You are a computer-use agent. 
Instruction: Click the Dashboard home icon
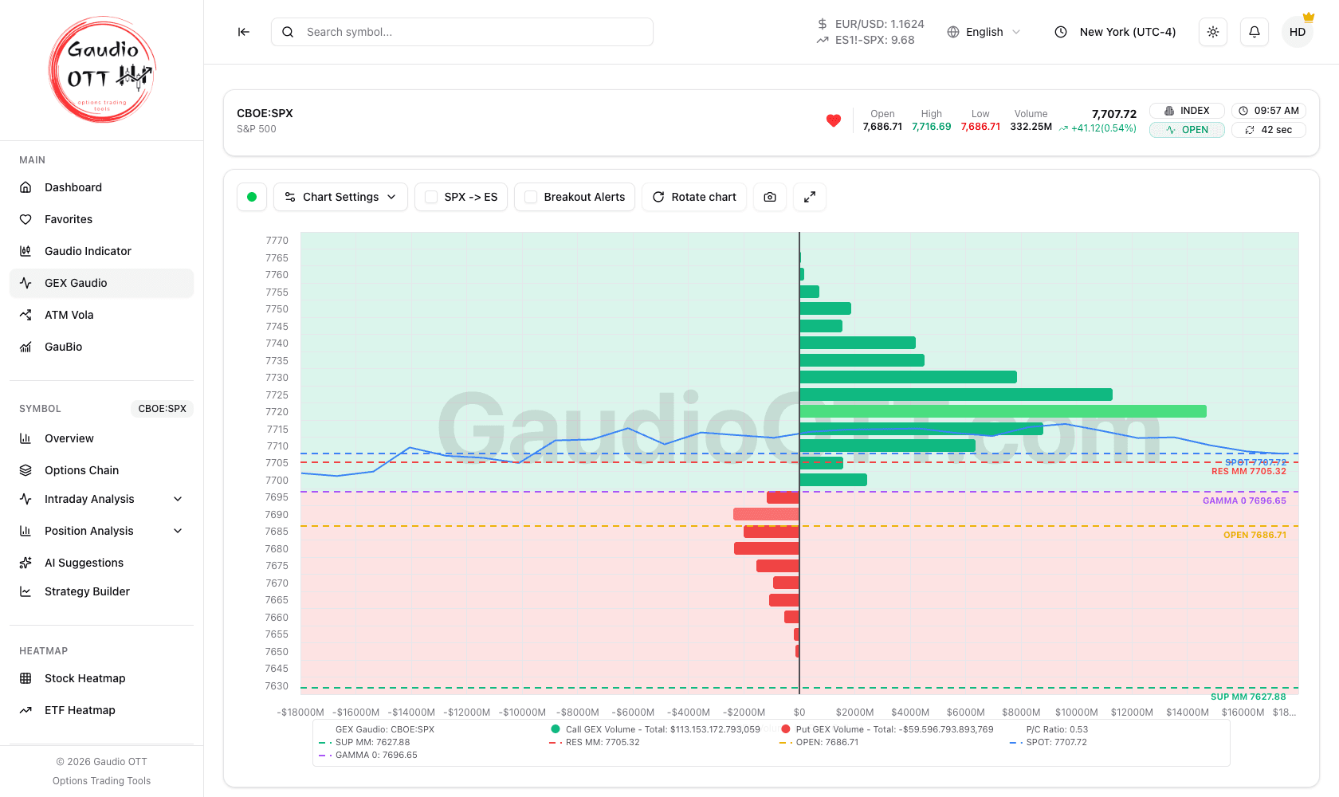26,187
